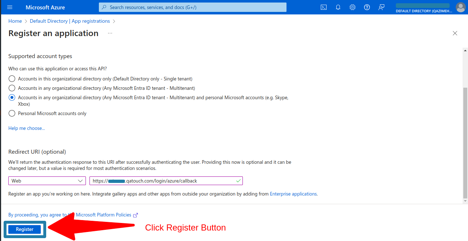Click the Register button
This screenshot has height=241, width=468.
click(25, 229)
